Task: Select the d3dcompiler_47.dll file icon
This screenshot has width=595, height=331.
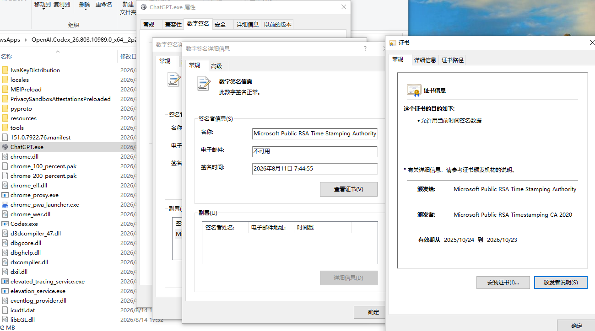Action: (x=5, y=233)
